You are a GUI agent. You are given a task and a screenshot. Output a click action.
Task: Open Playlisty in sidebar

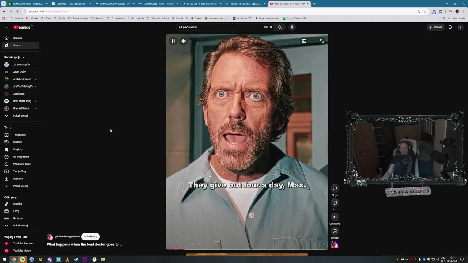(20, 149)
